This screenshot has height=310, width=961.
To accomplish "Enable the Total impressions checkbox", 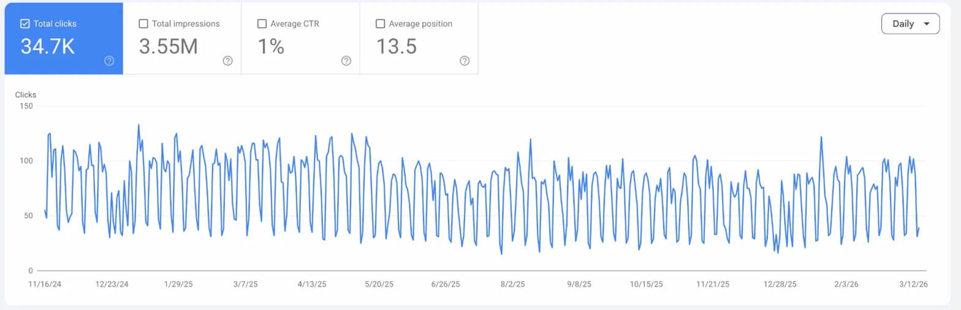I will coord(143,24).
